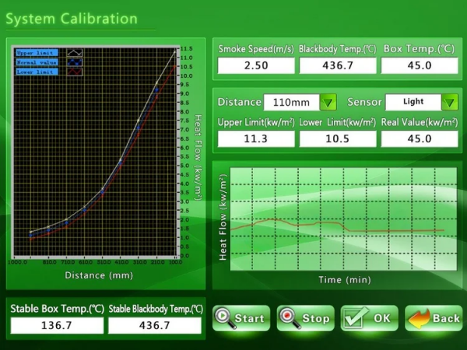467x350 pixels.
Task: Click the 'Sensor' label
Action: pos(364,102)
